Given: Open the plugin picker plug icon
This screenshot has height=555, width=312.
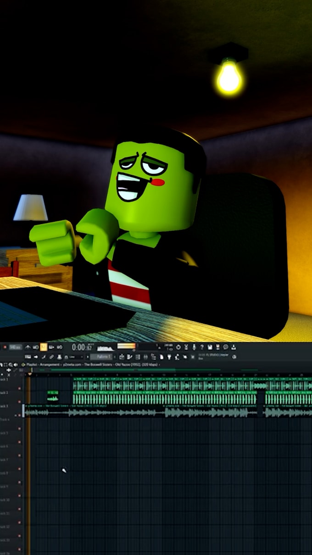Looking at the screenshot, I should (x=169, y=357).
